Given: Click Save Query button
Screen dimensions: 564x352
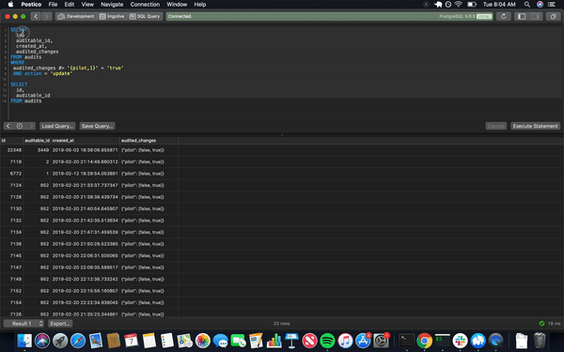Looking at the screenshot, I should pyautogui.click(x=97, y=126).
